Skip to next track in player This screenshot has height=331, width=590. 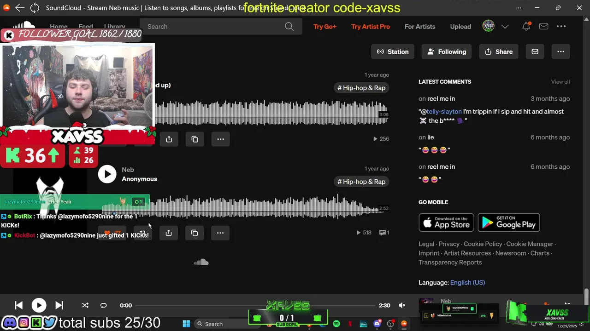(x=59, y=305)
